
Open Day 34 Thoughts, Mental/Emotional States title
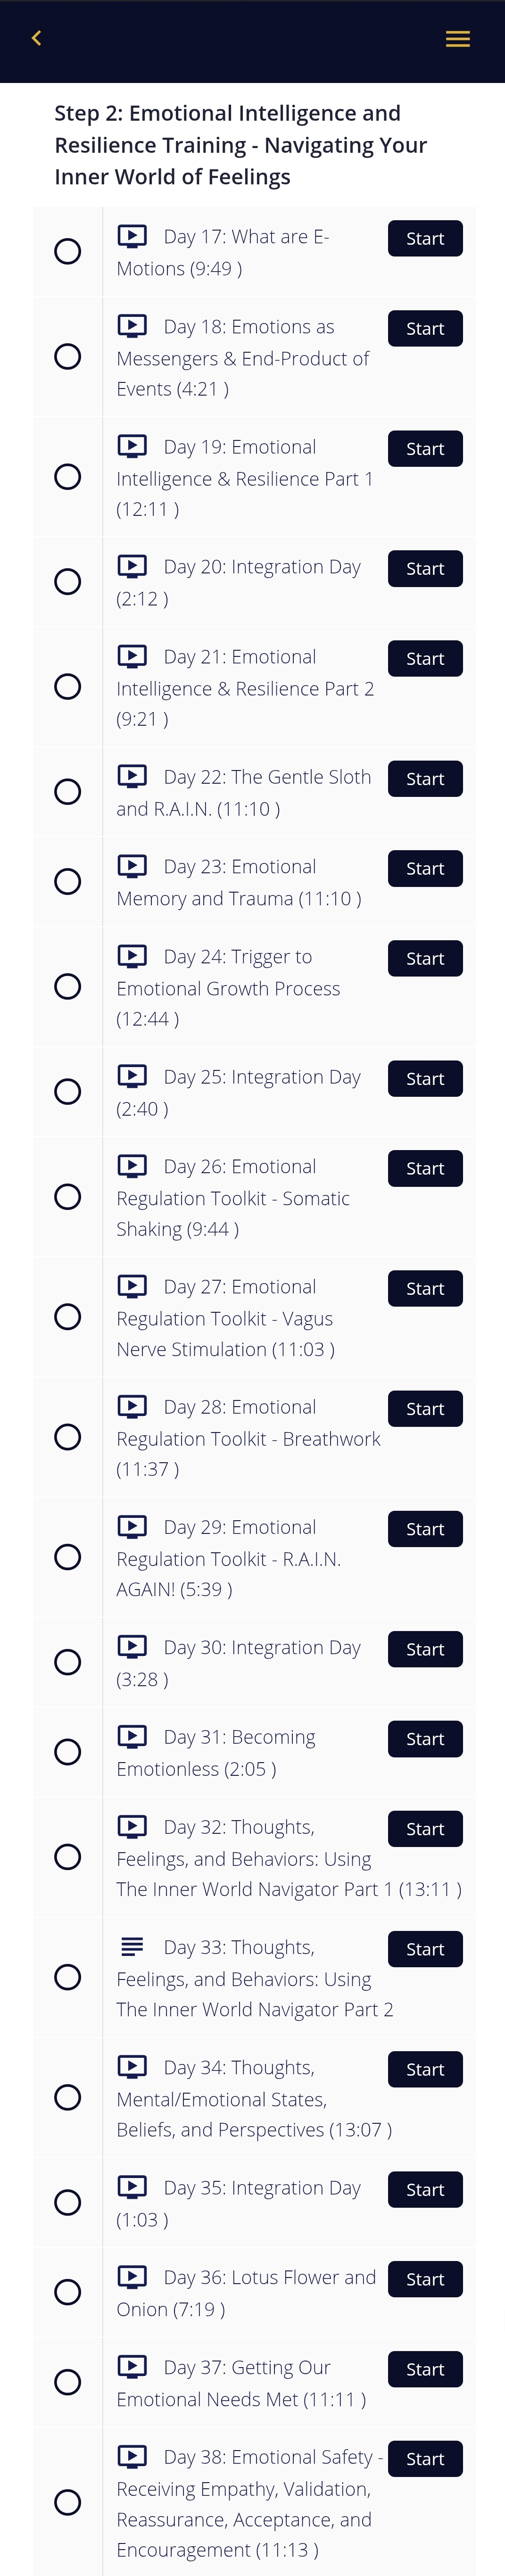pyautogui.click(x=254, y=2098)
